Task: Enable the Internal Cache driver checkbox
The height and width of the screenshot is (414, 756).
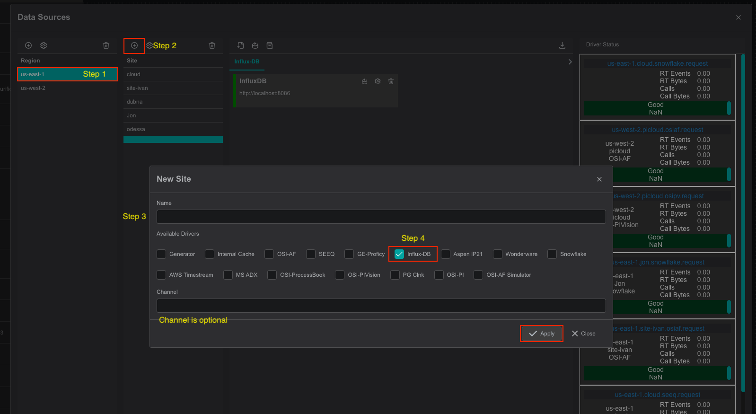Action: 210,254
